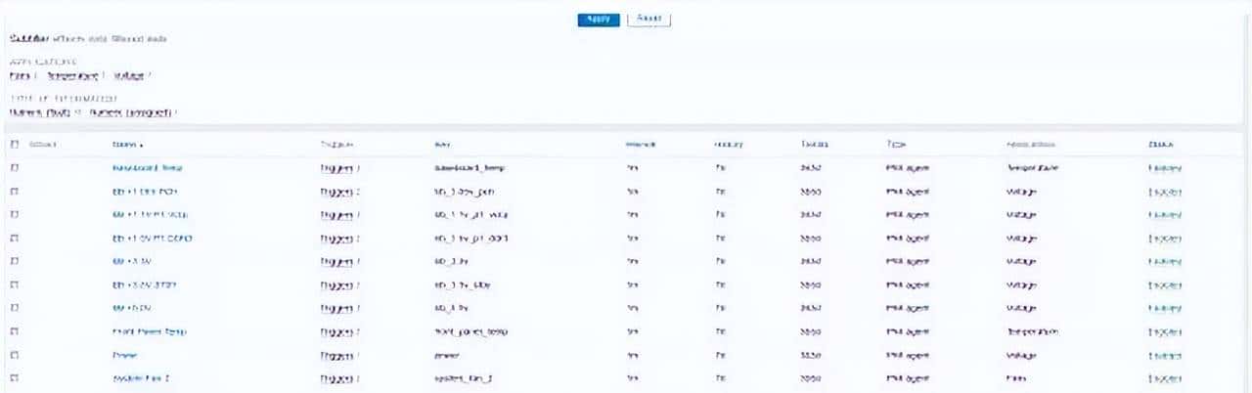The width and height of the screenshot is (1252, 393).
Task: Toggle Enabled status of BB +3.3V STBY
Action: tap(1165, 284)
